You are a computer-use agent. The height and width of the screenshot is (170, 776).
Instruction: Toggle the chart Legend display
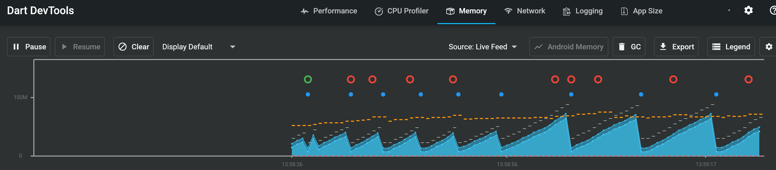[x=731, y=47]
